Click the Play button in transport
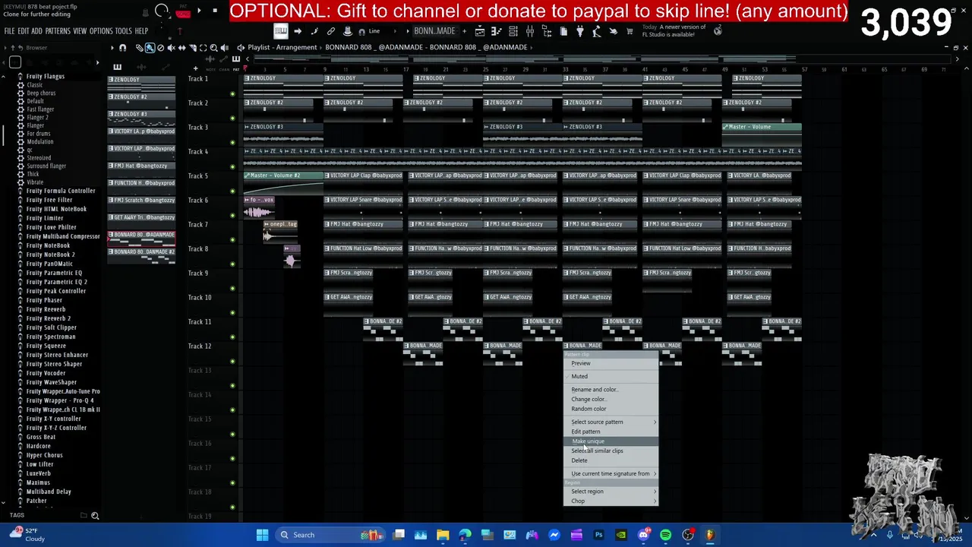 (199, 11)
